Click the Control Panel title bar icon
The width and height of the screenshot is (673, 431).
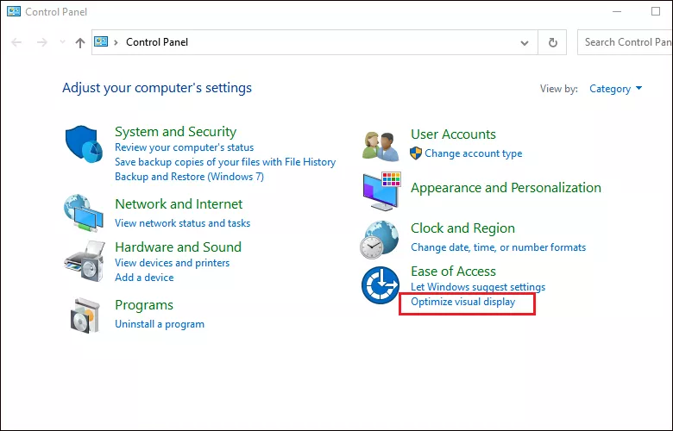13,11
